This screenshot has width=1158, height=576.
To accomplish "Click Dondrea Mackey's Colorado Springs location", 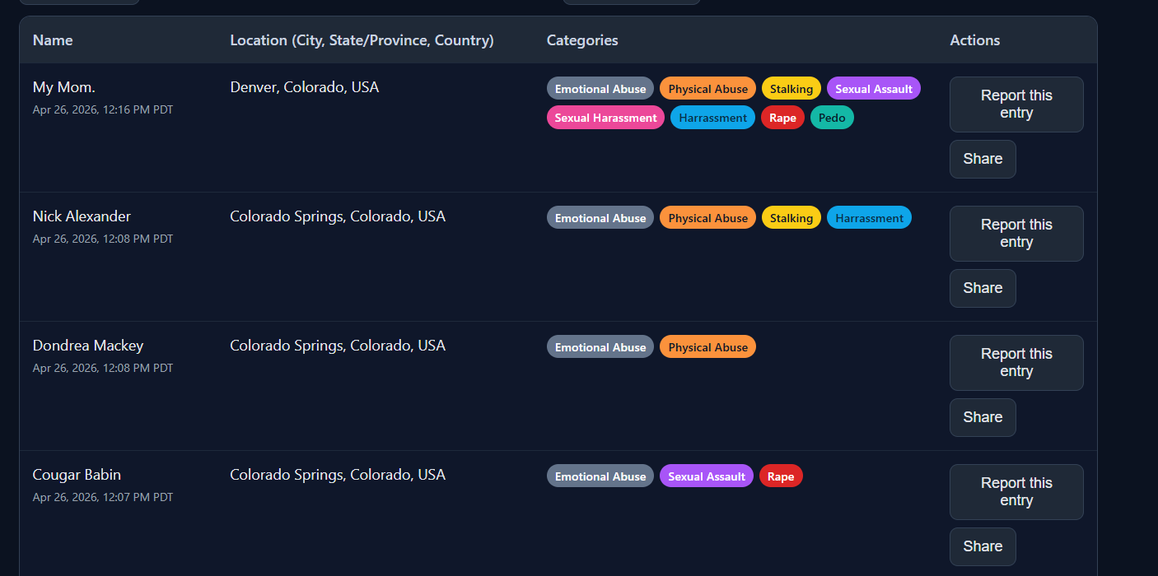I will click(x=338, y=346).
